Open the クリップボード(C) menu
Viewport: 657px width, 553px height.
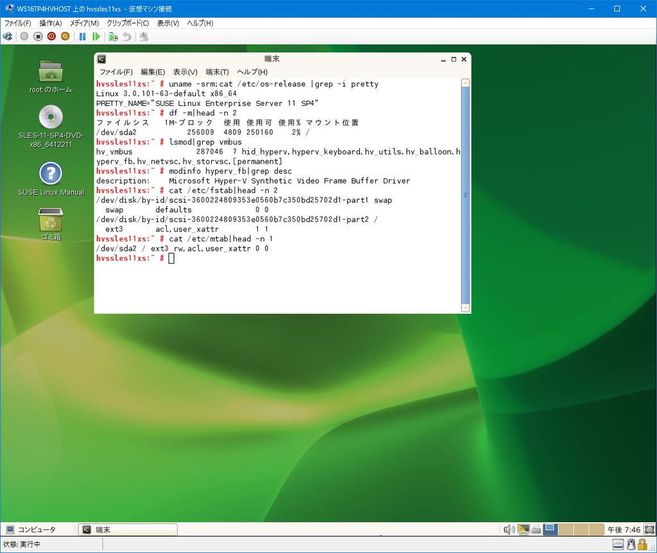(x=128, y=23)
